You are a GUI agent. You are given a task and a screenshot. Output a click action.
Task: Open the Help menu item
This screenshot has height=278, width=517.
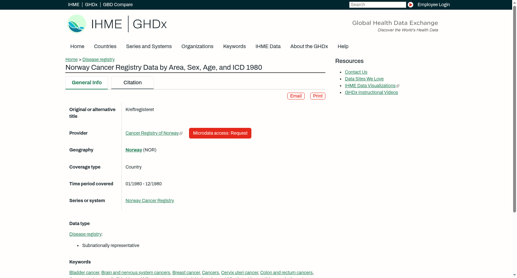[343, 46]
